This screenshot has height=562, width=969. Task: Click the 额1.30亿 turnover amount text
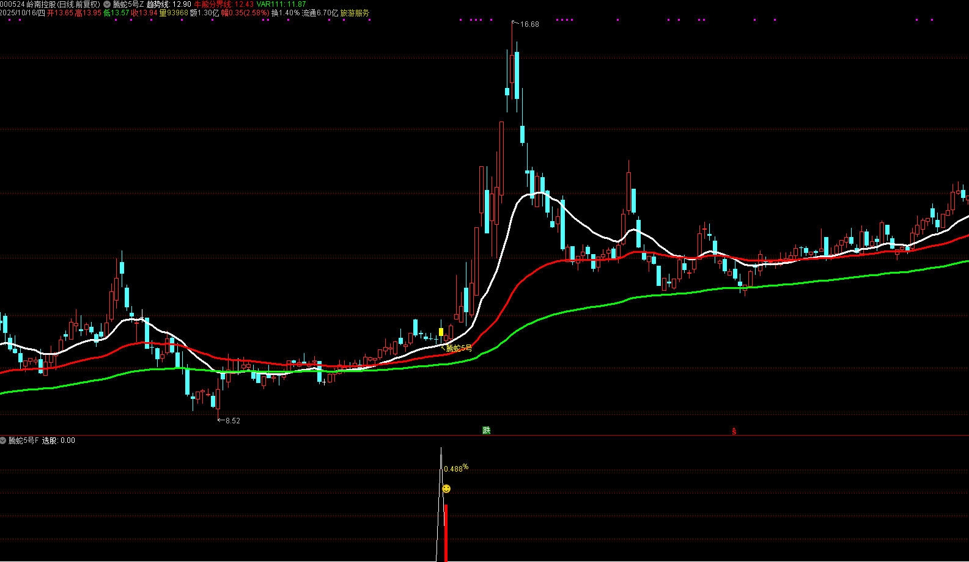(x=205, y=13)
